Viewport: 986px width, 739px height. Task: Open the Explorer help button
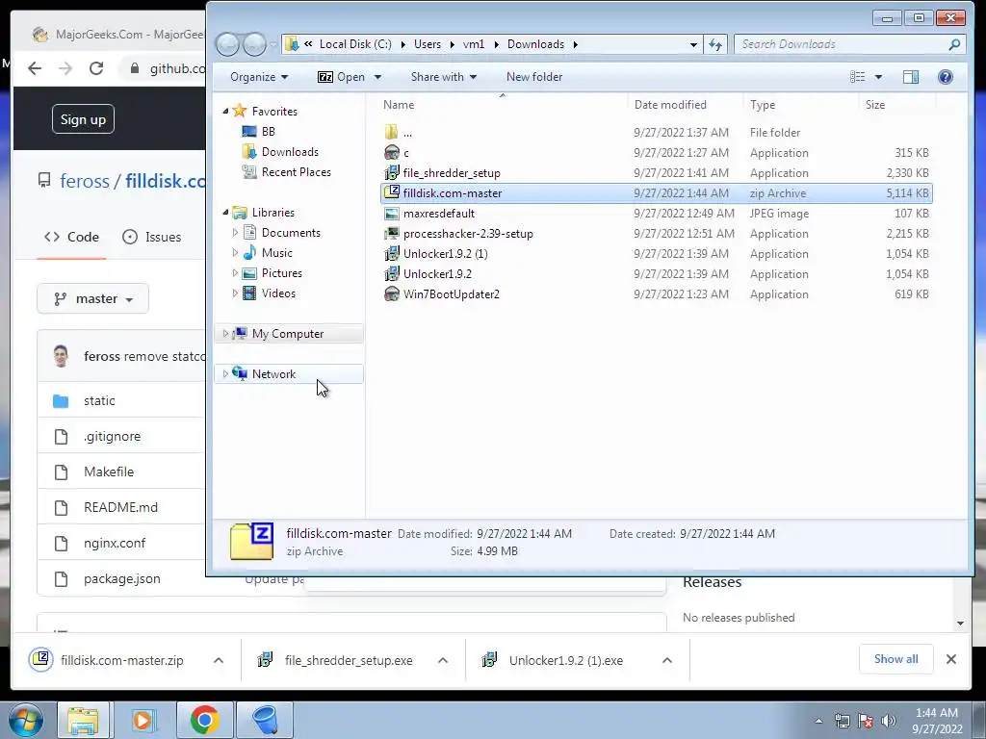pos(946,77)
